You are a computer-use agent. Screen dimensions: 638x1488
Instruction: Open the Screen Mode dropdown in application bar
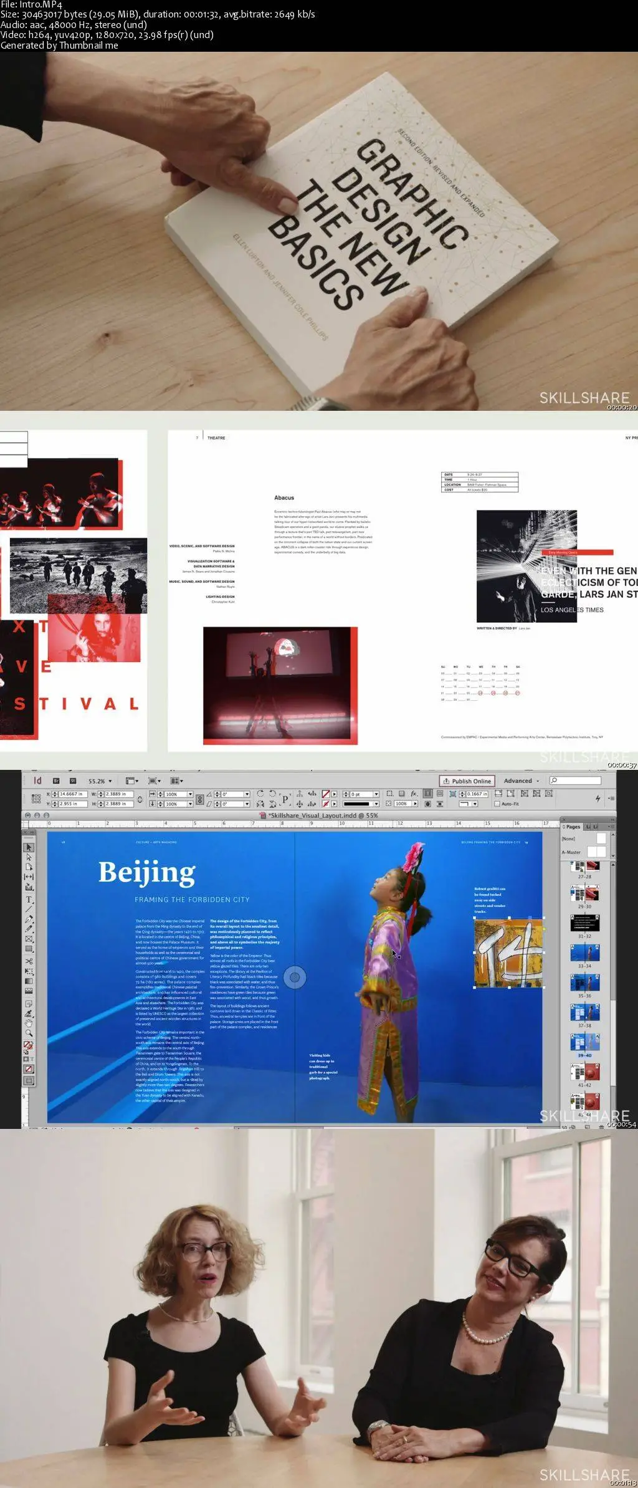(x=155, y=780)
